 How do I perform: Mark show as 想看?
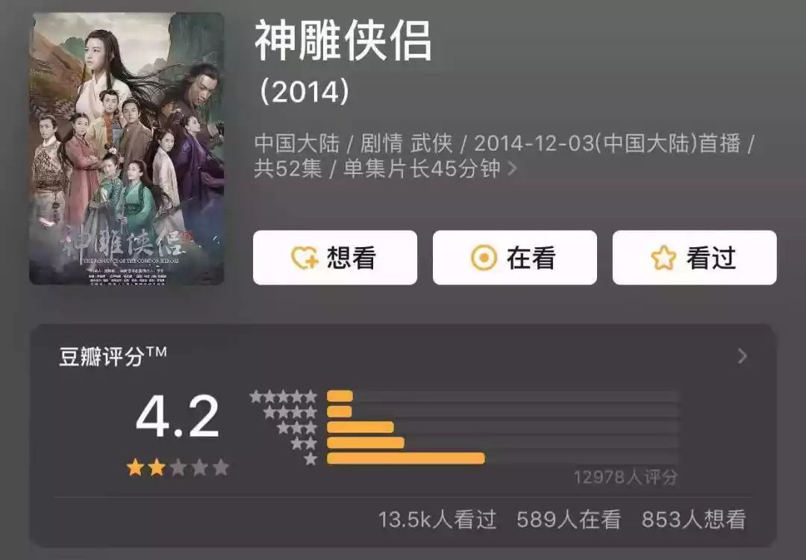pyautogui.click(x=335, y=258)
